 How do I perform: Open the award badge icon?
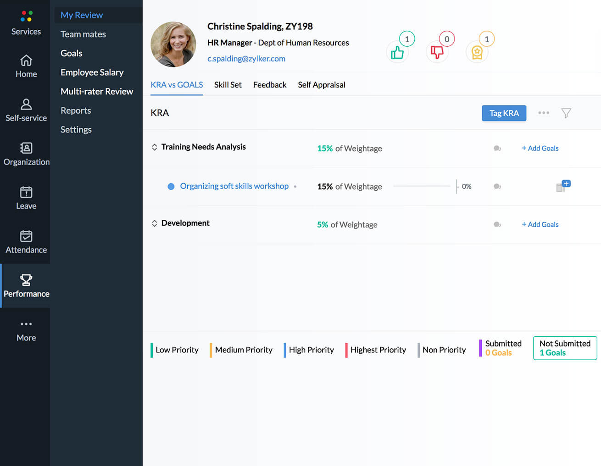[x=477, y=52]
